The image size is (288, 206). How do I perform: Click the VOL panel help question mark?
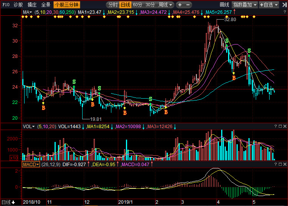pyautogui.click(x=275, y=126)
